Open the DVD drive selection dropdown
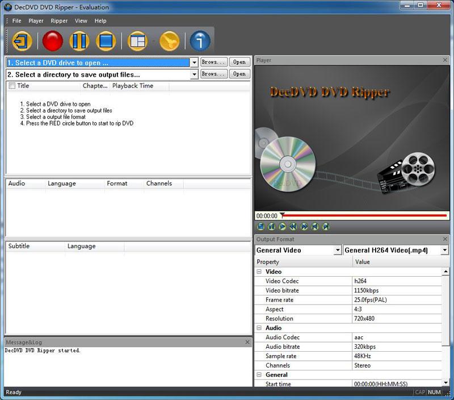454x400 pixels. pos(194,63)
